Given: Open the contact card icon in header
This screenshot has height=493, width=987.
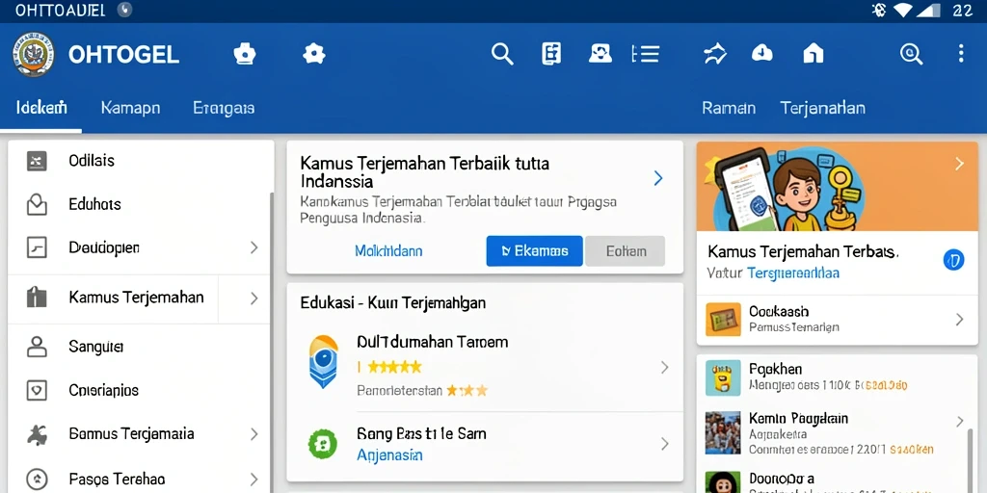Looking at the screenshot, I should click(600, 54).
